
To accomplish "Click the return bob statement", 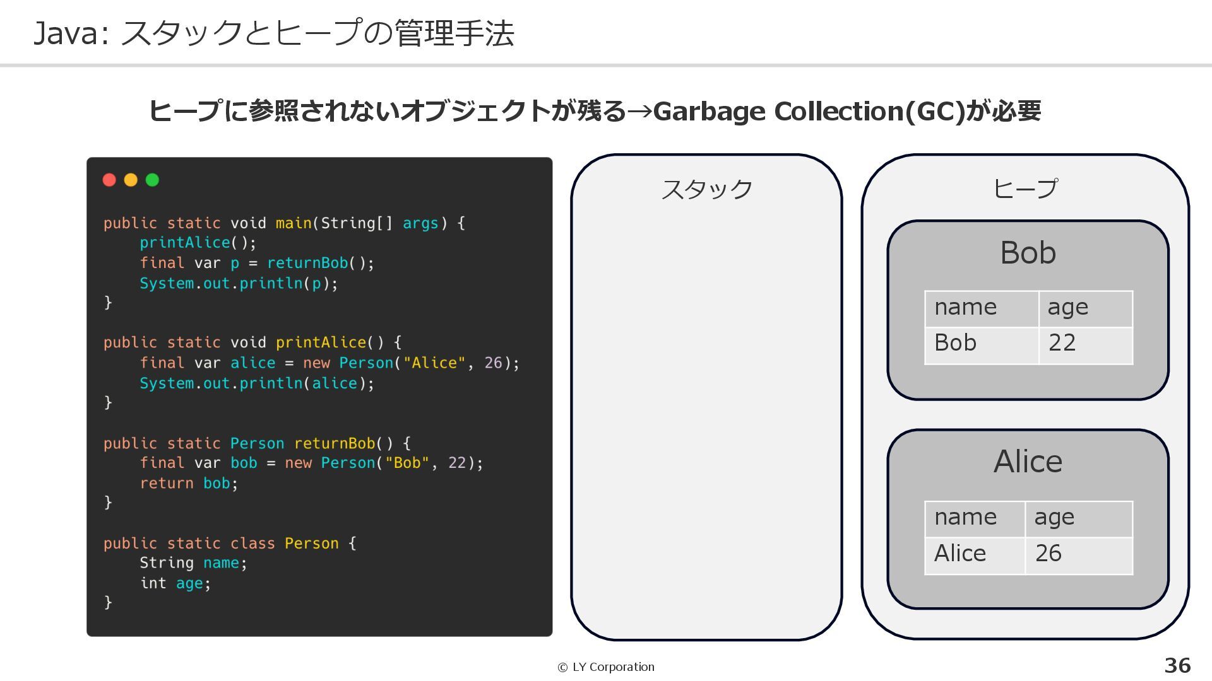I will (x=188, y=484).
